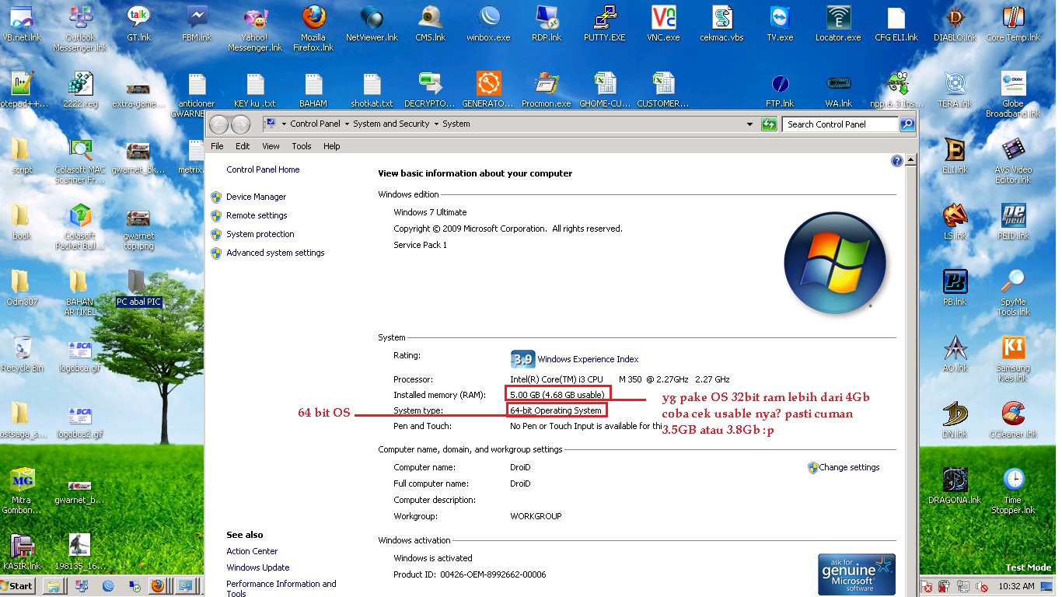This screenshot has width=1062, height=597.
Task: Click the Forward navigation button
Action: click(x=241, y=124)
